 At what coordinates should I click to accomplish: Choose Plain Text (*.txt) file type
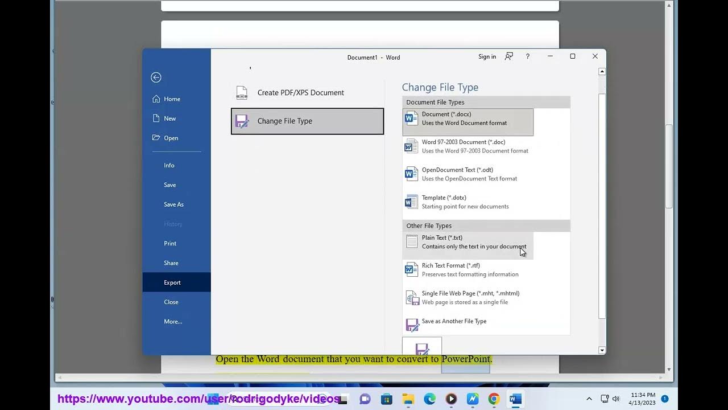pyautogui.click(x=468, y=245)
